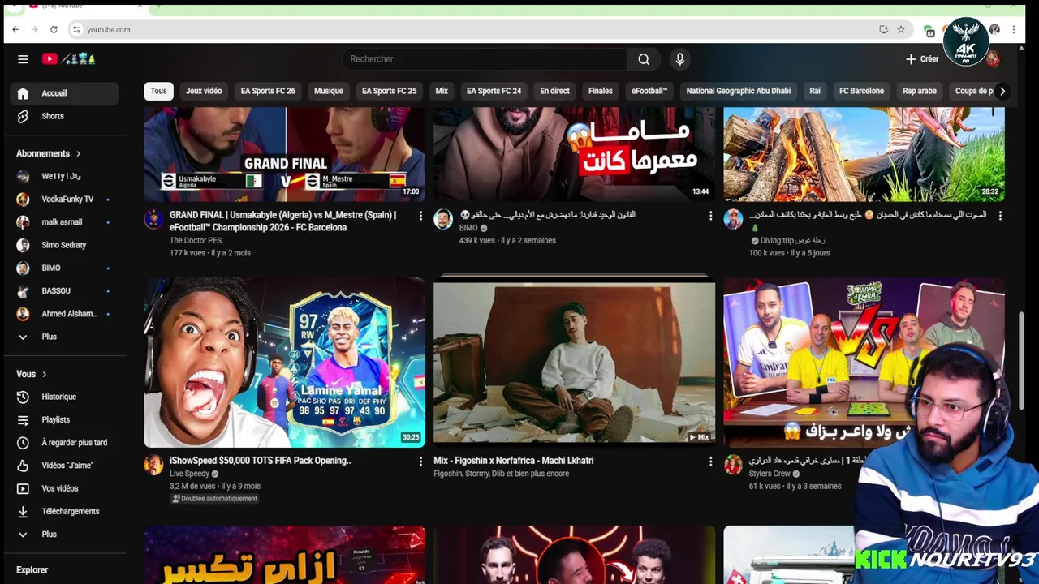Open The Doctor PES channel avatar
This screenshot has width=1039, height=584.
[x=153, y=219]
